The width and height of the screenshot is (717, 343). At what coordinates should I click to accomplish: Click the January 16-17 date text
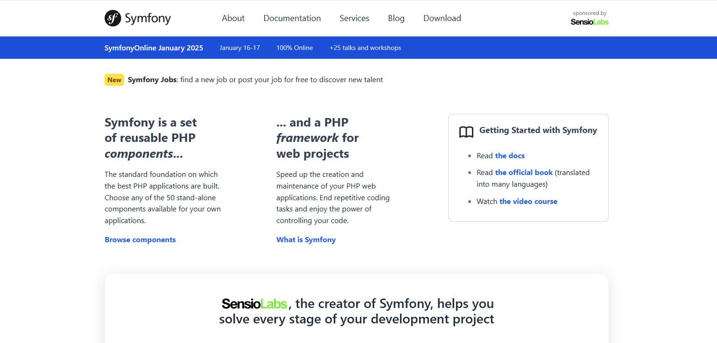click(239, 48)
